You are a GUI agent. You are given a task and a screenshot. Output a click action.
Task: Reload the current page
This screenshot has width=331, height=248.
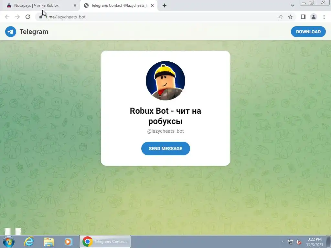click(28, 17)
